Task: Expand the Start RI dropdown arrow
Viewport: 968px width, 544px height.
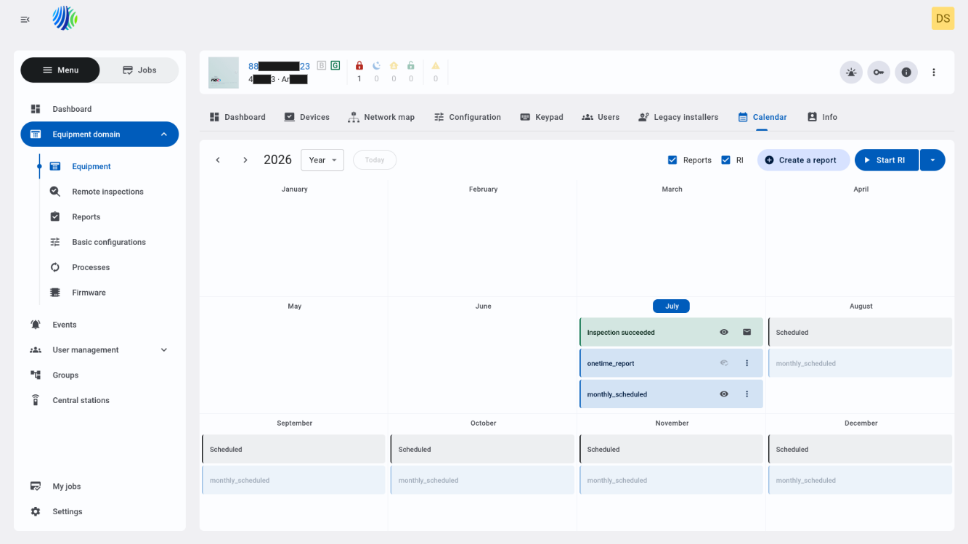Action: tap(932, 160)
